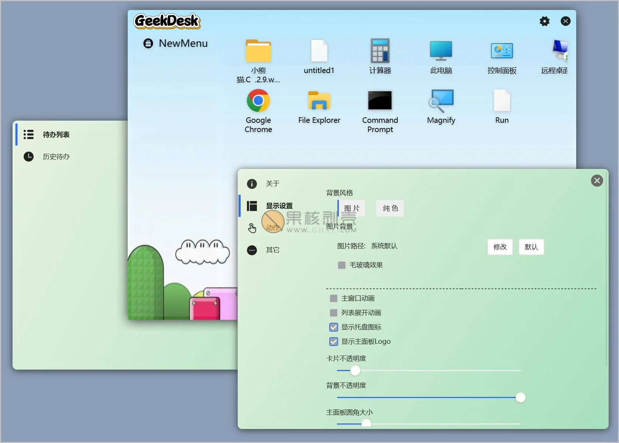Uncheck the 显示主面板Logo checkbox
The image size is (619, 443).
tap(334, 342)
